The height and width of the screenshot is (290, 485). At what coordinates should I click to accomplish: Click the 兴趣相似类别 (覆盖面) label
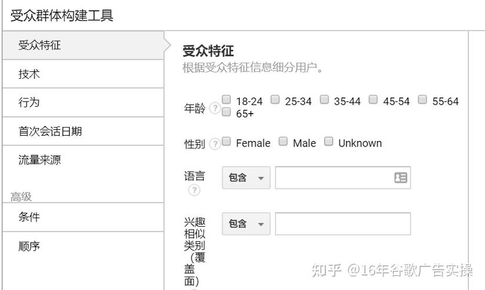pyautogui.click(x=194, y=252)
